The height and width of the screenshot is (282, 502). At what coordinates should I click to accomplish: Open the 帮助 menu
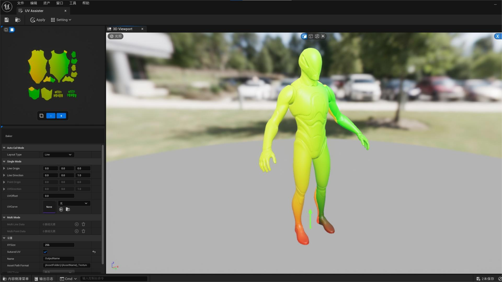click(86, 3)
